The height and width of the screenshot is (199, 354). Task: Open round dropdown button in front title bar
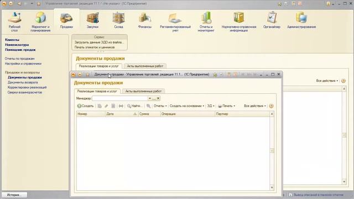pyautogui.click(x=80, y=75)
